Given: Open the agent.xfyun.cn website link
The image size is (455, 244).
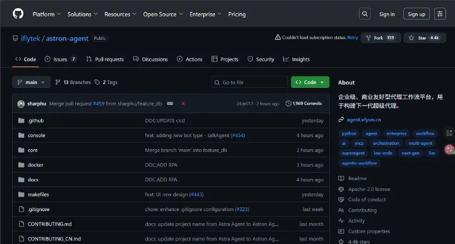Looking at the screenshot, I should point(363,119).
